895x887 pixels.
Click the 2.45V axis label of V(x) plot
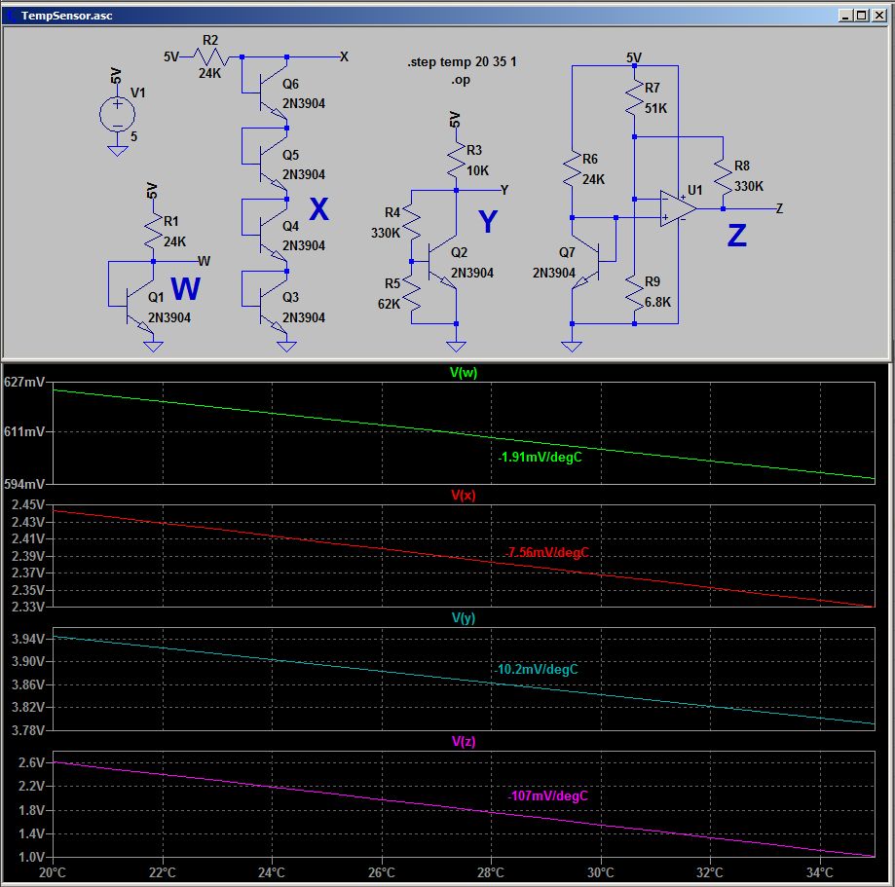(28, 504)
